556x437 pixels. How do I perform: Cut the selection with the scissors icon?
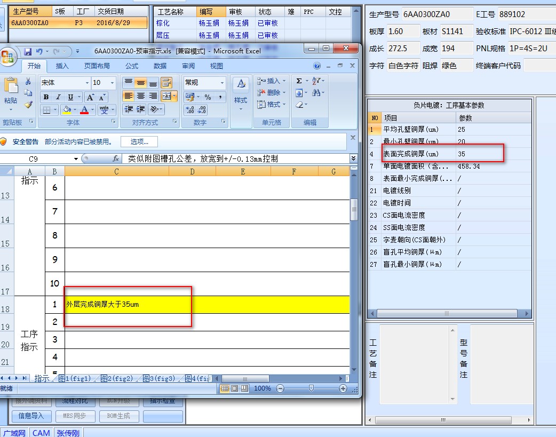[x=28, y=81]
